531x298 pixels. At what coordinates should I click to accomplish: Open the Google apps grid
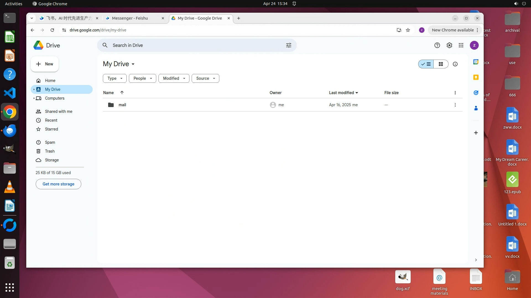pos(461,45)
